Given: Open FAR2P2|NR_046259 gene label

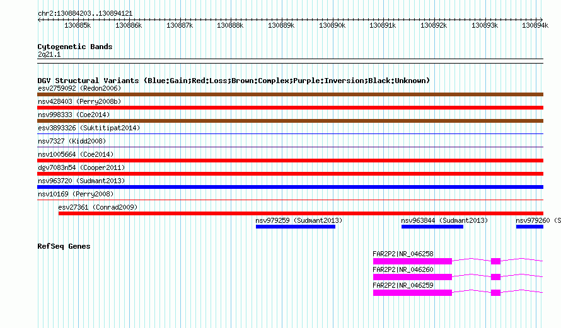Looking at the screenshot, I should point(403,285).
